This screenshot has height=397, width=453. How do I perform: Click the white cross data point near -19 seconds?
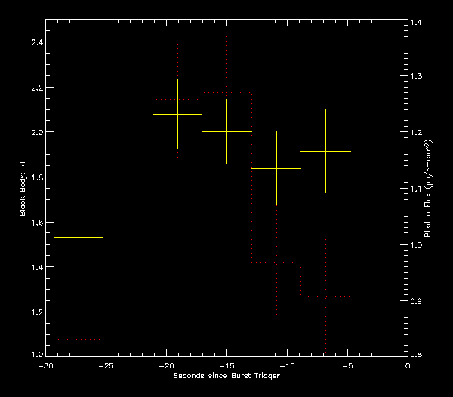177,114
